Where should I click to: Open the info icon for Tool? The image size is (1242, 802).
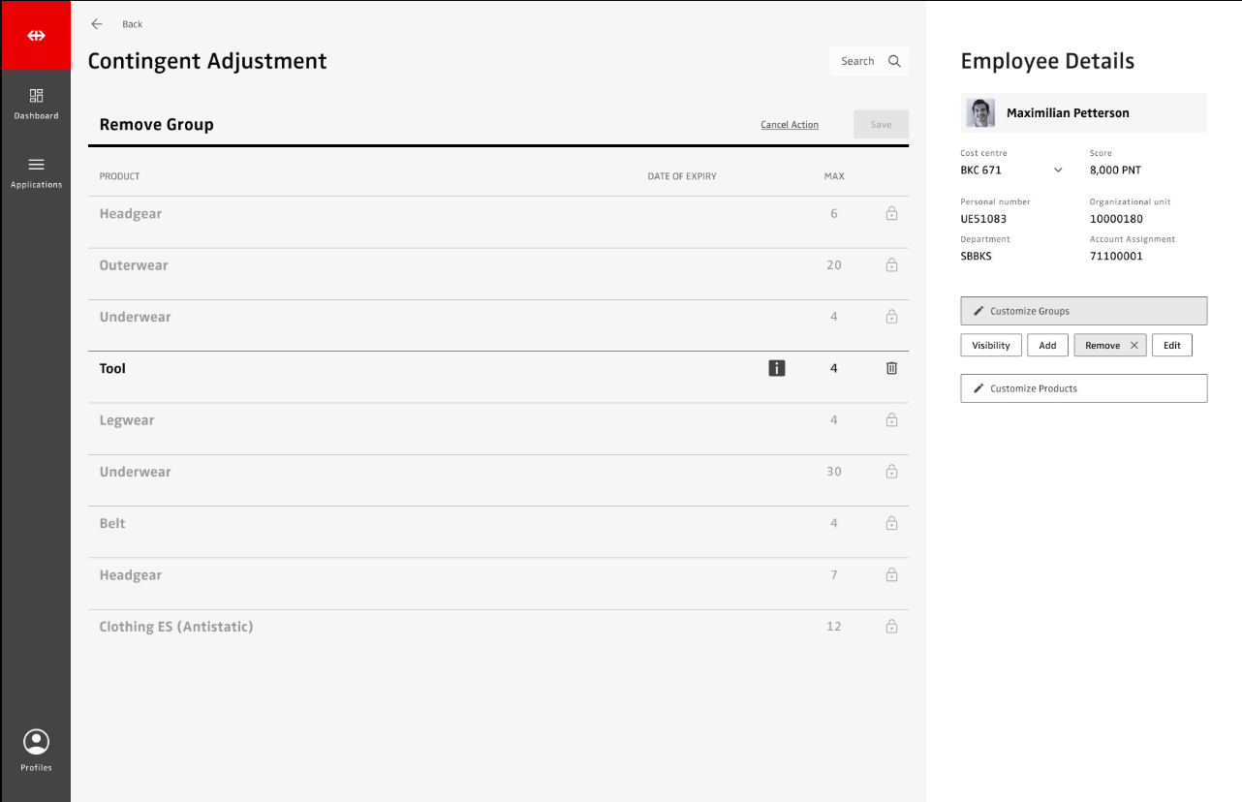pos(776,368)
